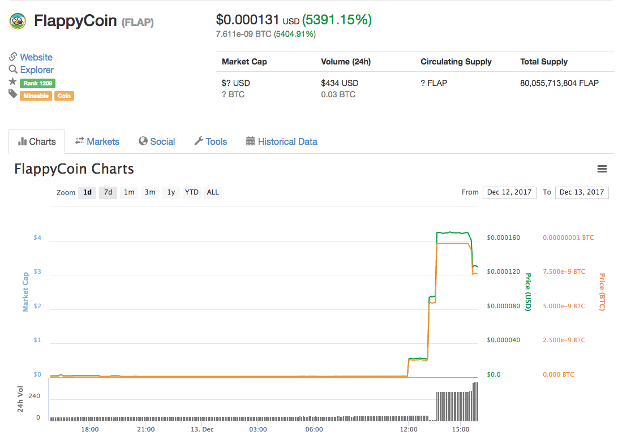Image resolution: width=618 pixels, height=440 pixels.
Task: Click the calendar icon beside Historical Data
Action: coord(250,141)
